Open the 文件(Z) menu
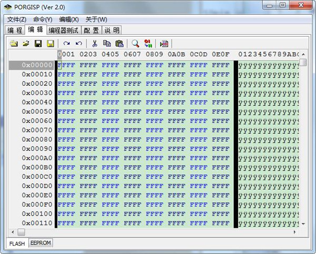 tap(17, 19)
